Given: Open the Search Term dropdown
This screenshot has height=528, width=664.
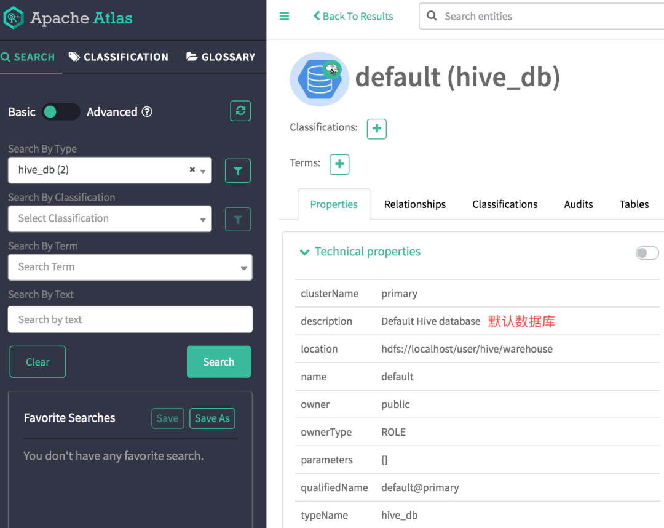Looking at the screenshot, I should pos(130,267).
